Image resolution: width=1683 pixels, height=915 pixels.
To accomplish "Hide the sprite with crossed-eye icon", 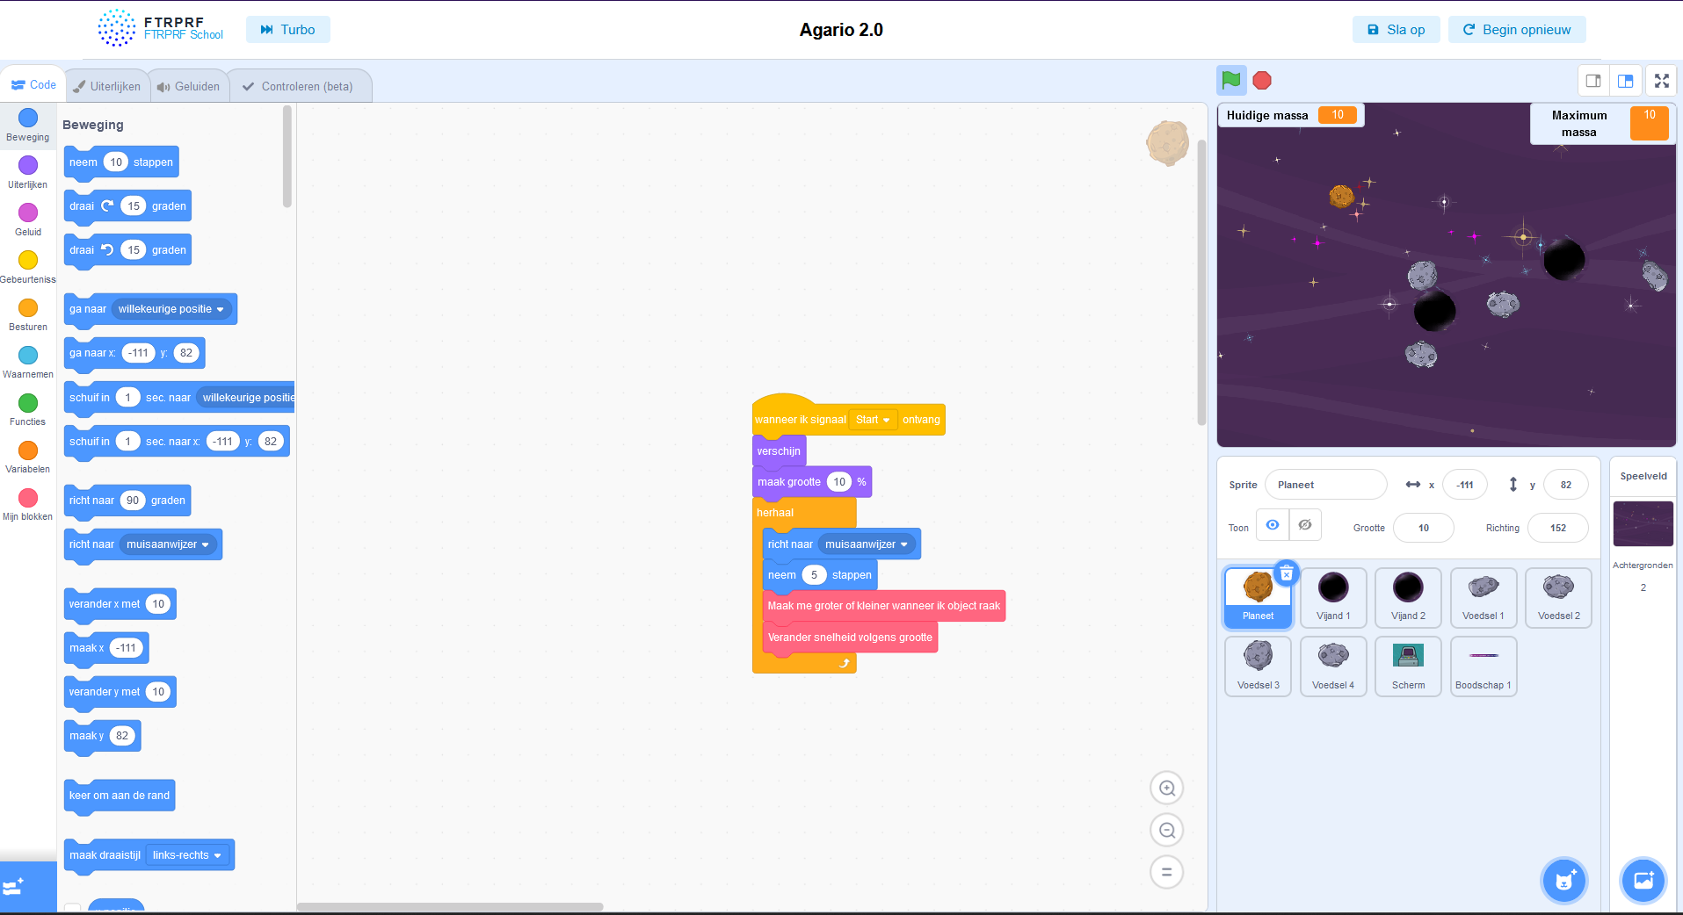I will tap(1305, 525).
